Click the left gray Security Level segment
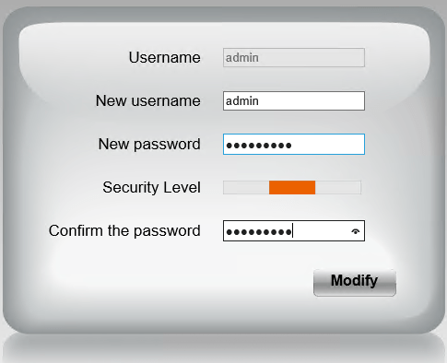This screenshot has width=447, height=363. 246,187
